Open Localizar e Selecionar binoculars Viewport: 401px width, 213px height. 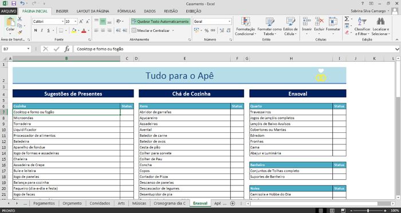pos(380,26)
